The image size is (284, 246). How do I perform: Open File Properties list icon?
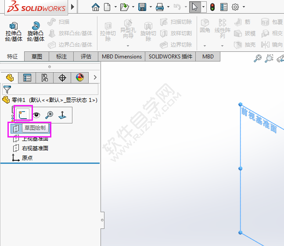coord(224,7)
